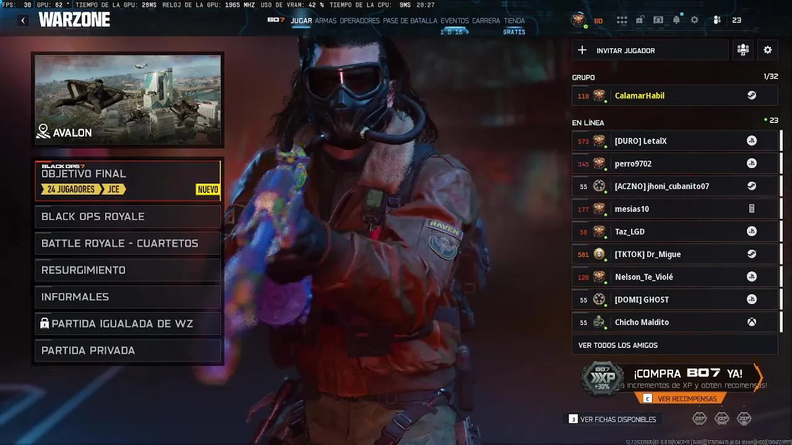Select friend Taz_LGD

coord(674,232)
